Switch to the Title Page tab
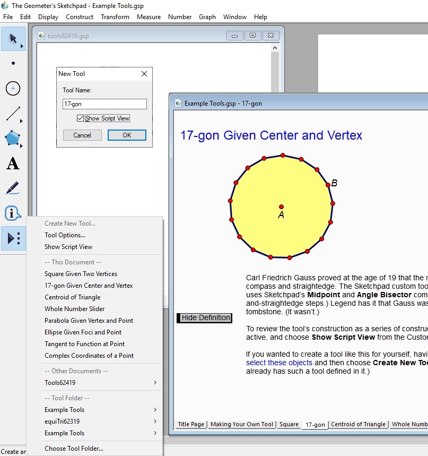Viewport: 428px width, 456px height. click(x=191, y=424)
